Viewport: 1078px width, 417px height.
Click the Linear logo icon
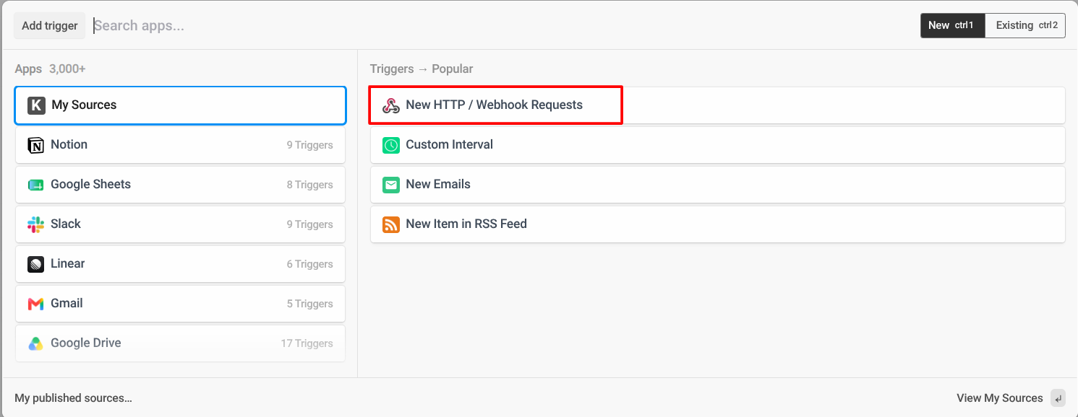35,264
